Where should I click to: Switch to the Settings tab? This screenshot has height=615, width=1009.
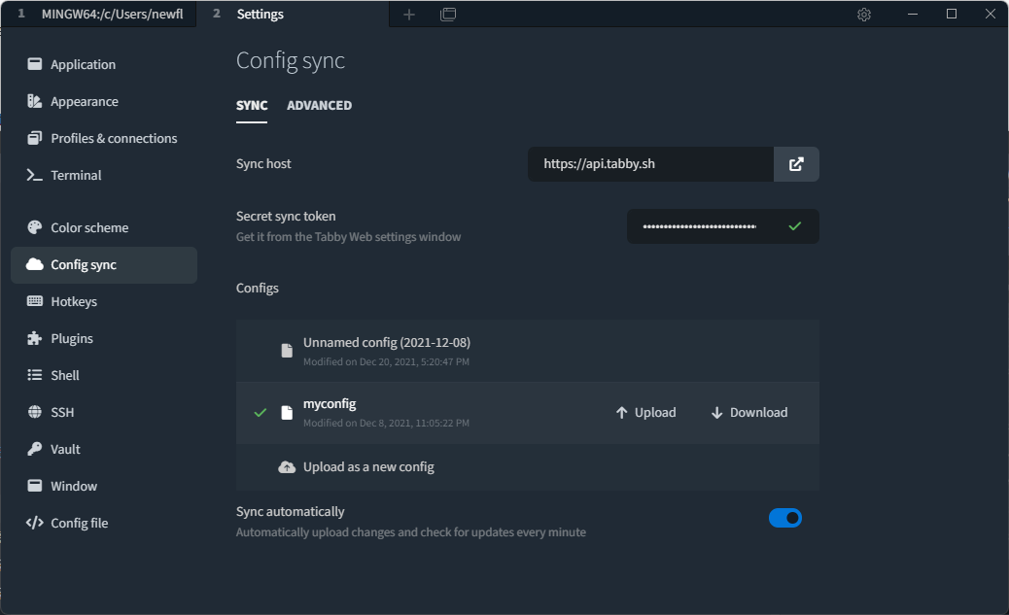(x=293, y=15)
